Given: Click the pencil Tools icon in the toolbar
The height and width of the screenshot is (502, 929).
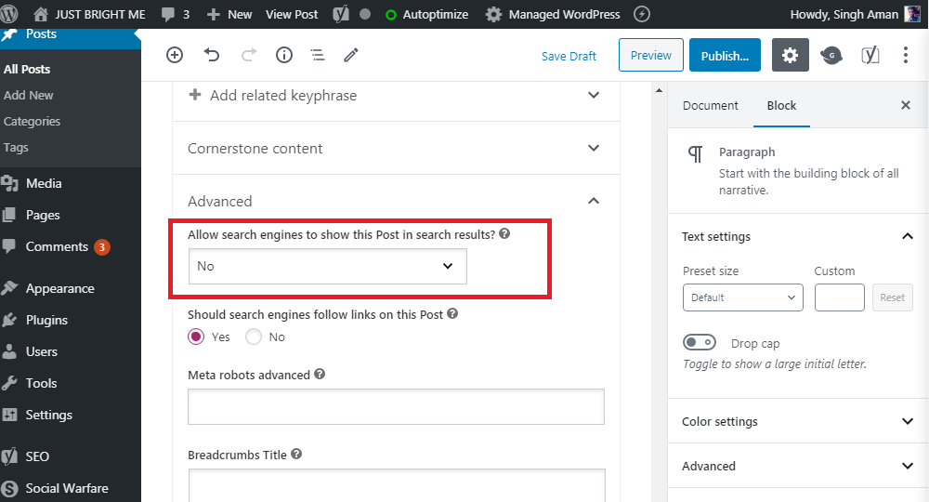Looking at the screenshot, I should click(351, 55).
